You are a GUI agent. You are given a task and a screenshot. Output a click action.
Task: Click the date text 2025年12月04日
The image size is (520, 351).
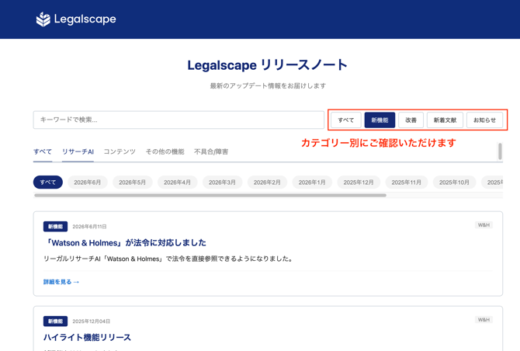click(x=92, y=321)
